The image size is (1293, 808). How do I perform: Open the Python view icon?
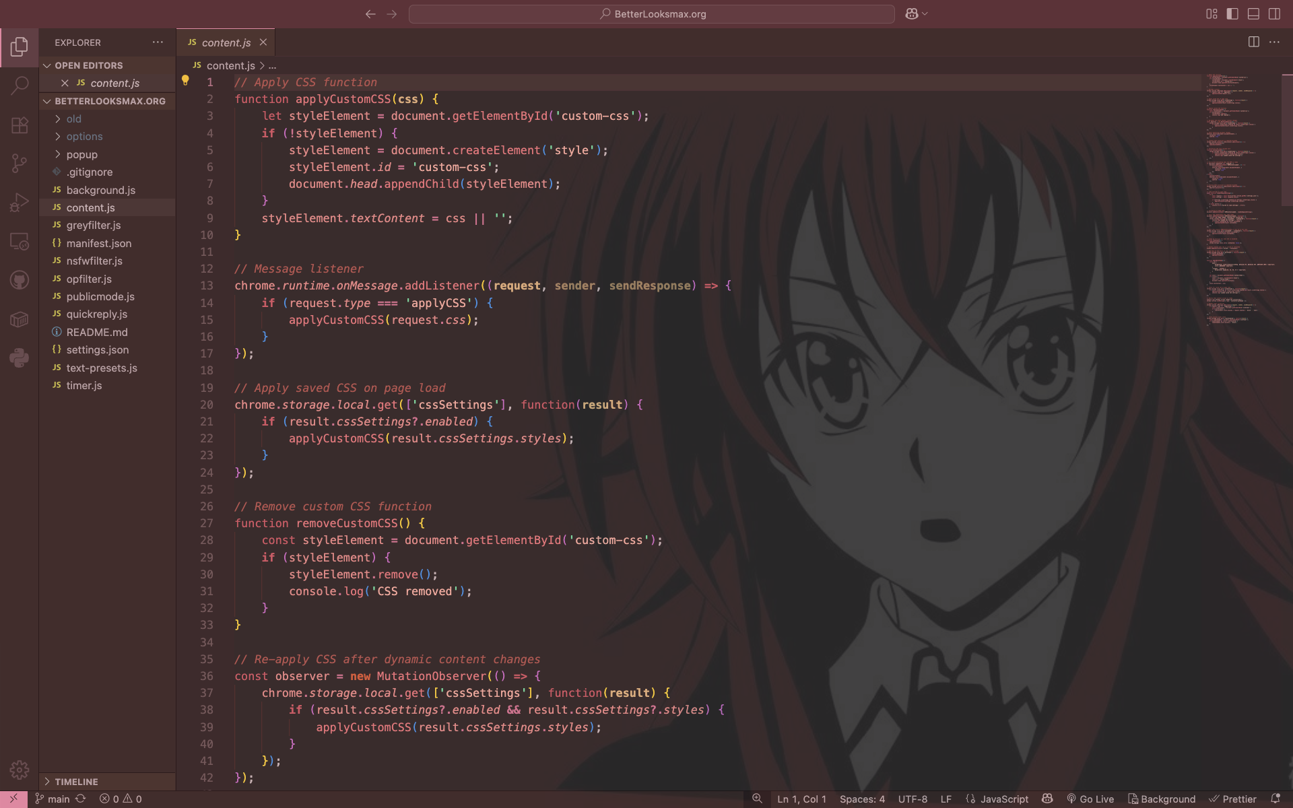point(20,358)
